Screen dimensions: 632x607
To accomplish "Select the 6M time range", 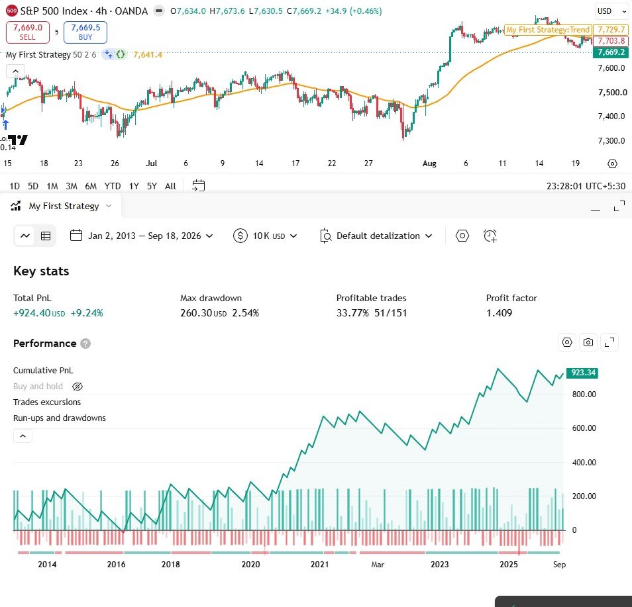I will click(91, 186).
